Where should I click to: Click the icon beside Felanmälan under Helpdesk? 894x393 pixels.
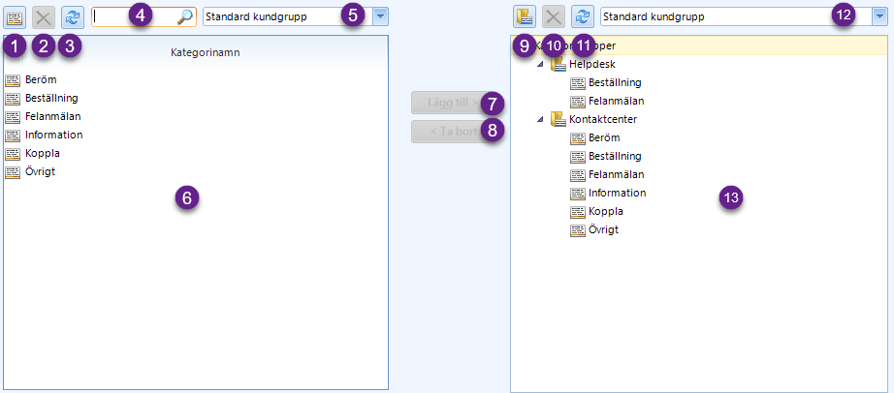(578, 102)
